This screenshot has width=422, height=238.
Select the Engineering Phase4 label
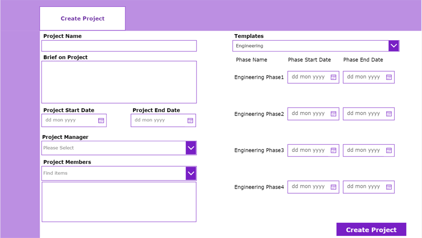(x=259, y=187)
